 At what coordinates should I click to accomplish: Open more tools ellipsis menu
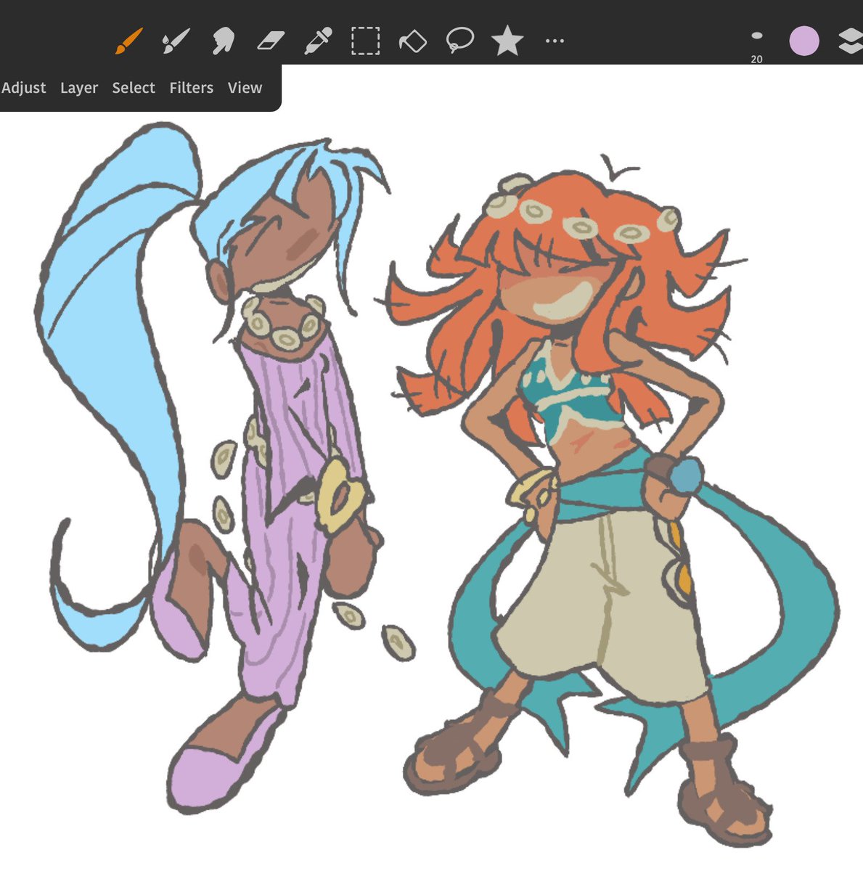[x=555, y=41]
